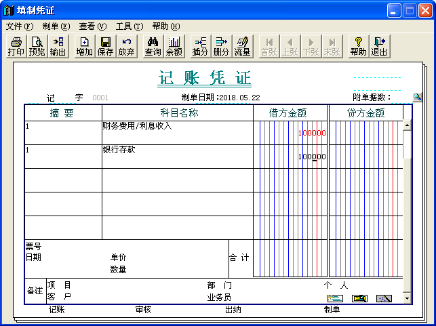Open 帮助 help toolbar icon
The image size is (436, 326).
(359, 46)
